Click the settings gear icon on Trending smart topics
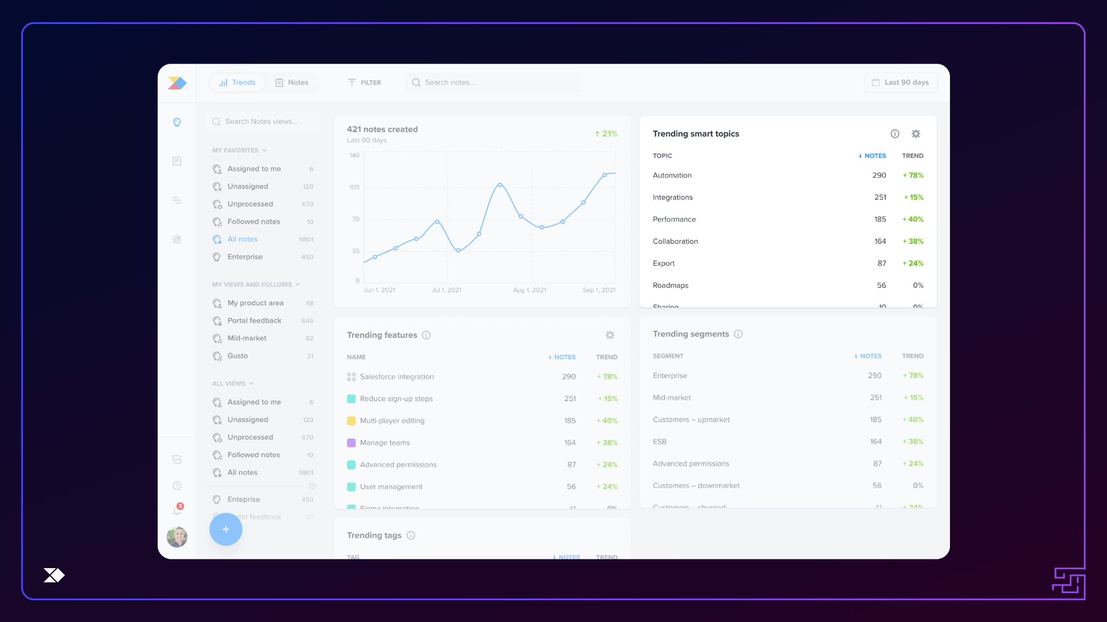 click(915, 134)
